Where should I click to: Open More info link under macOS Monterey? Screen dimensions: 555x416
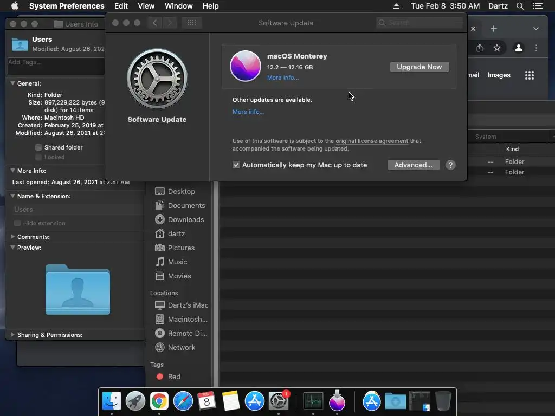tap(283, 78)
